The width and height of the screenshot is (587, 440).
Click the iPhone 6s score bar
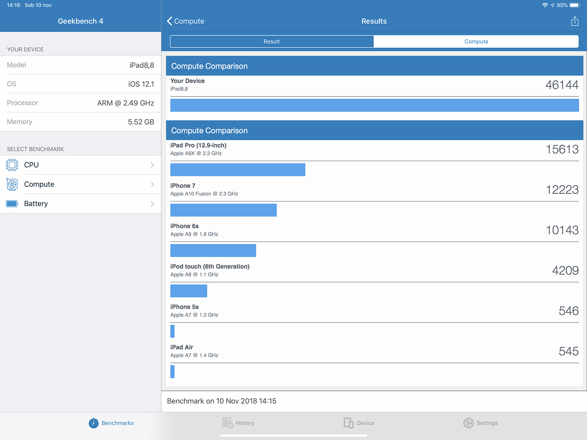(x=213, y=251)
